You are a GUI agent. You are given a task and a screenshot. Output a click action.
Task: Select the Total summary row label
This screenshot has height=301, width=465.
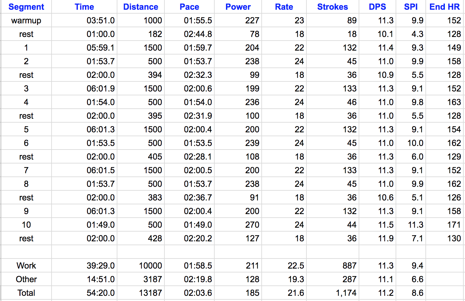26,293
